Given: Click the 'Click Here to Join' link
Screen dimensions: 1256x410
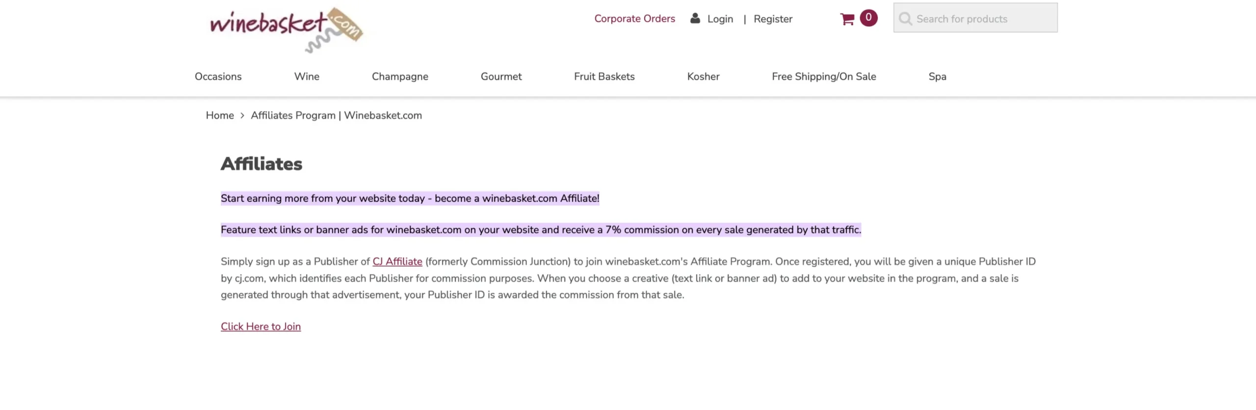Looking at the screenshot, I should [261, 327].
